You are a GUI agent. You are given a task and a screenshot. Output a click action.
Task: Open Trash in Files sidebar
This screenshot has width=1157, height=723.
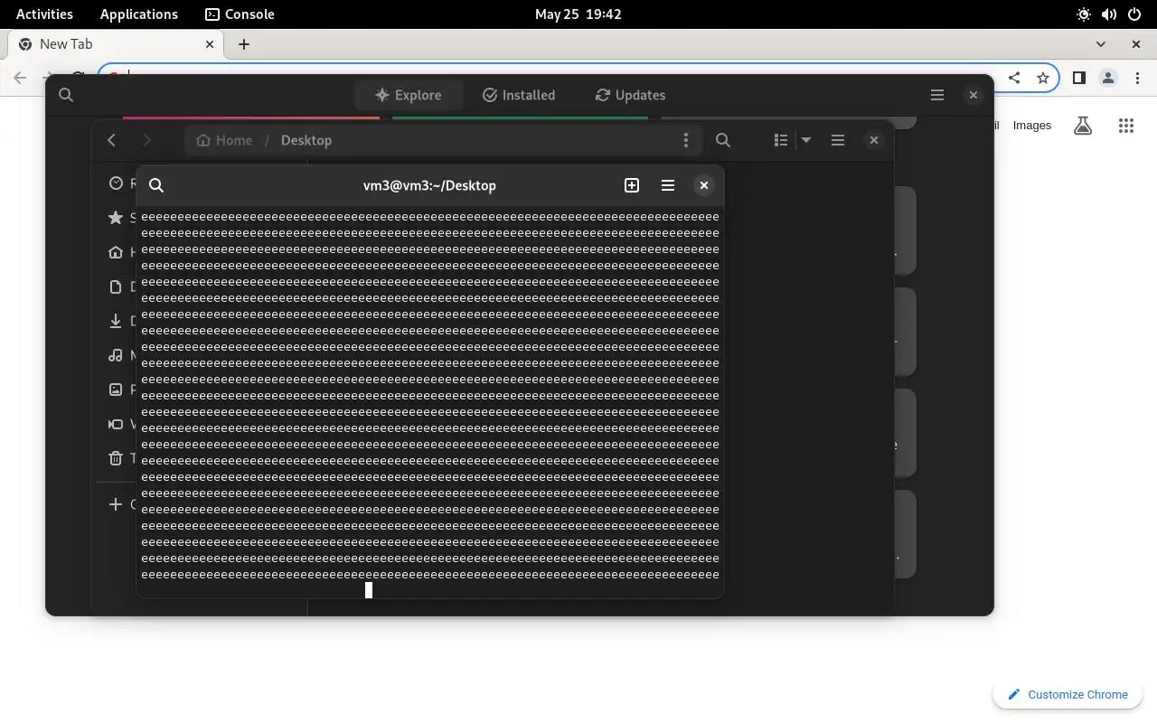point(117,458)
